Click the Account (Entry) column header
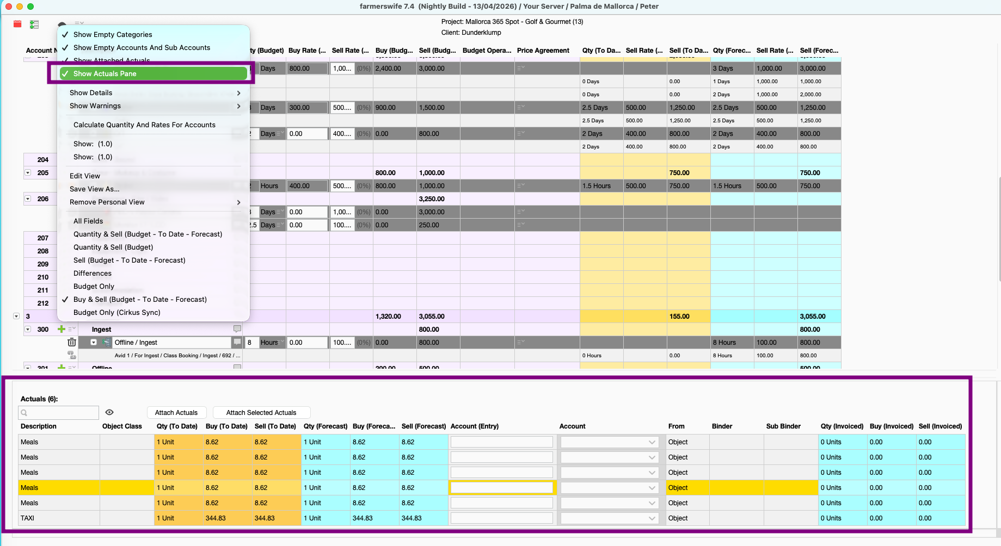 [475, 426]
